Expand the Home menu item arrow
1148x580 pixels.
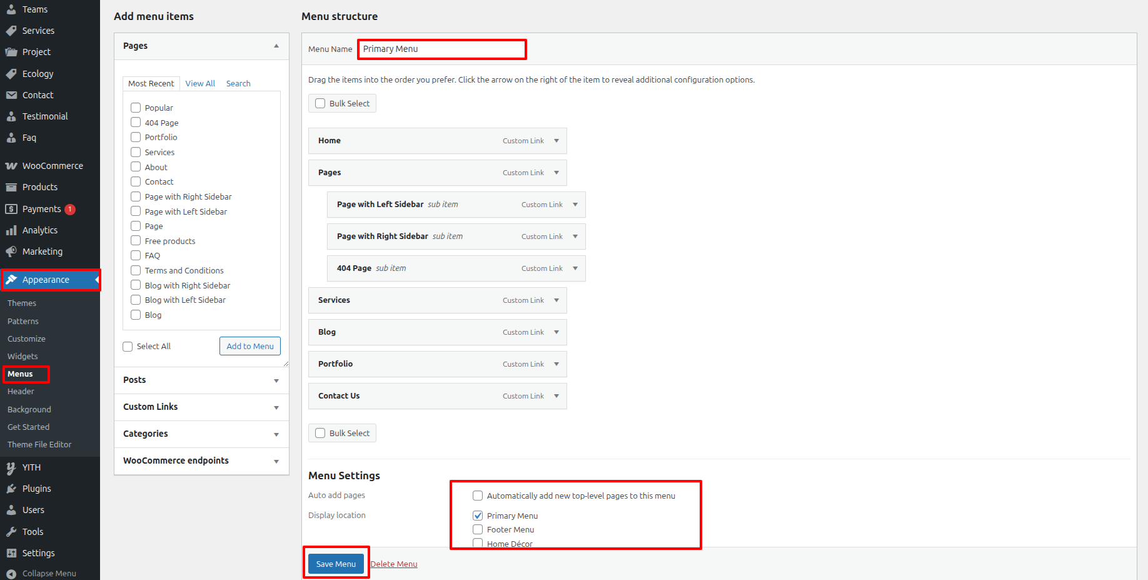coord(556,141)
